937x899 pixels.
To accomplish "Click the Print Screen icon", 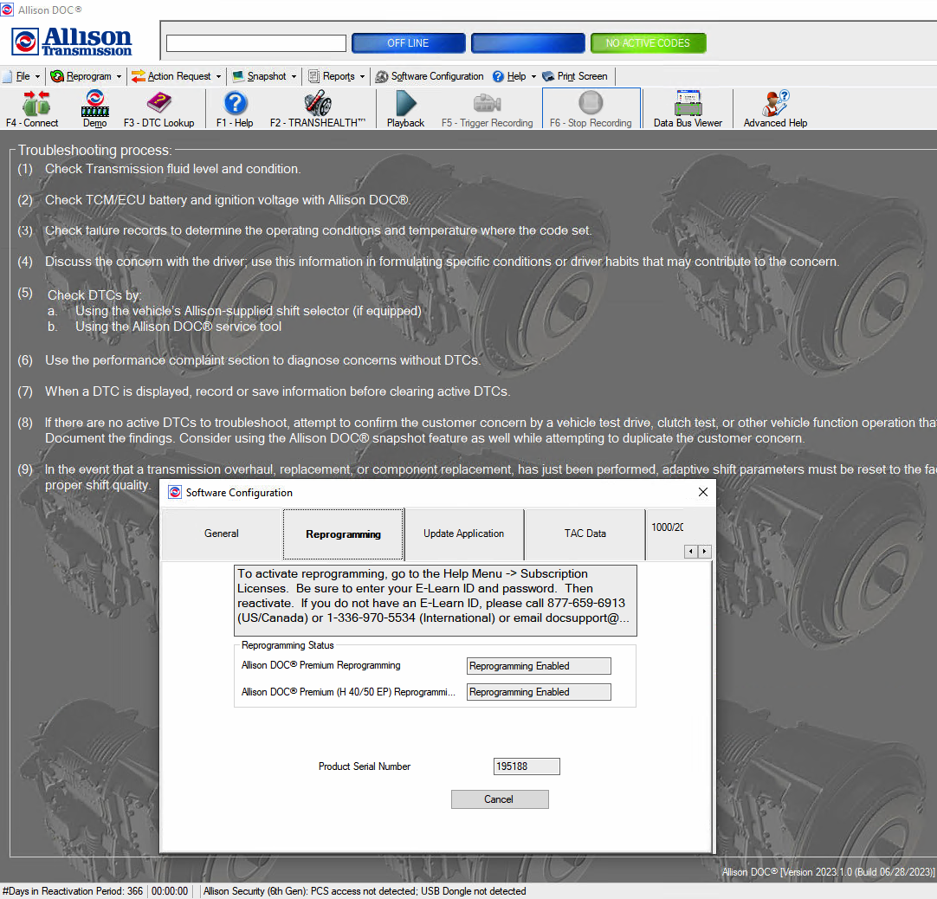I will click(548, 76).
